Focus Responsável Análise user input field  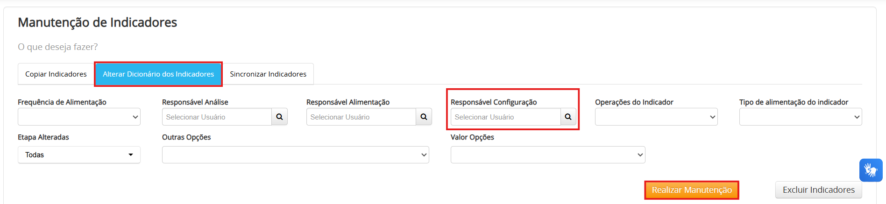point(217,117)
